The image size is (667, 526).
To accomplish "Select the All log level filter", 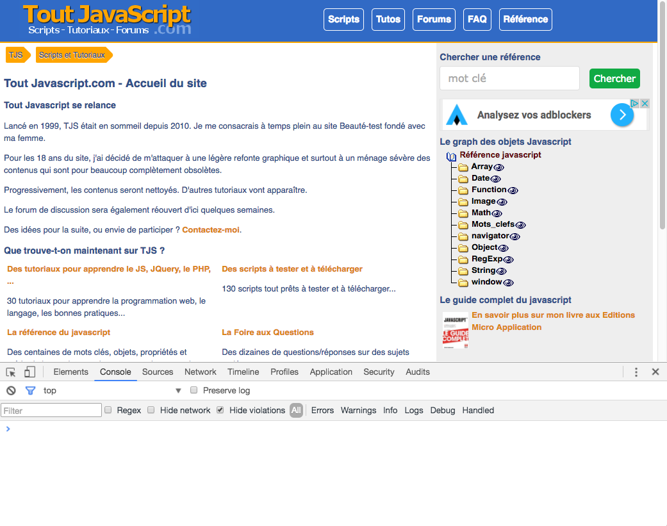I will coord(296,410).
